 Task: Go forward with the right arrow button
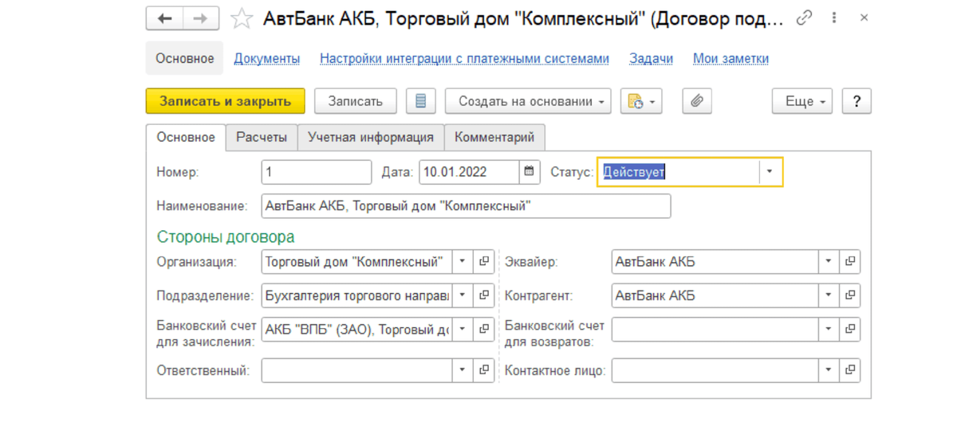coord(201,18)
